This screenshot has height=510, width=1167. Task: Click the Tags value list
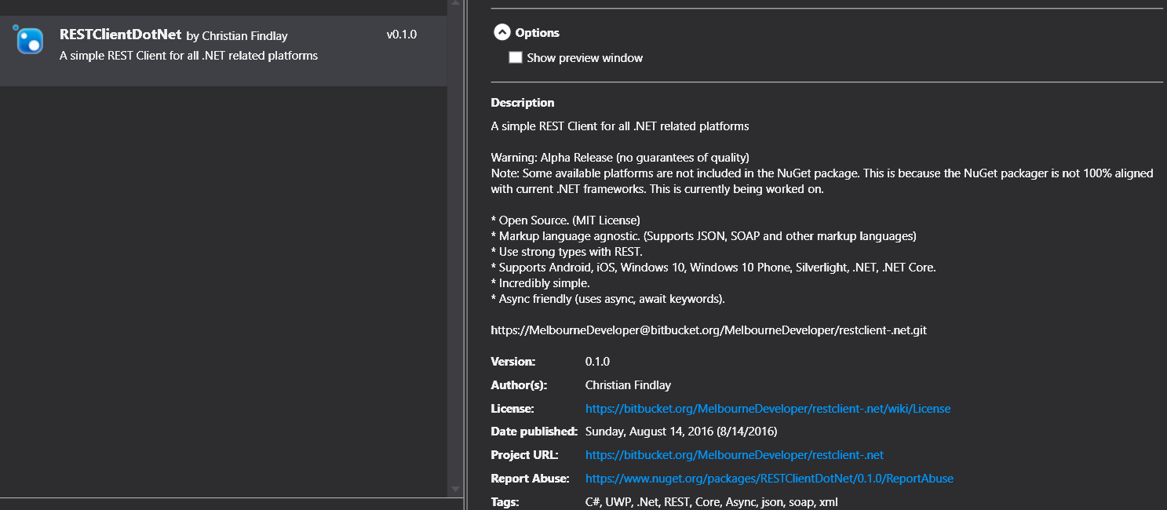tap(712, 501)
